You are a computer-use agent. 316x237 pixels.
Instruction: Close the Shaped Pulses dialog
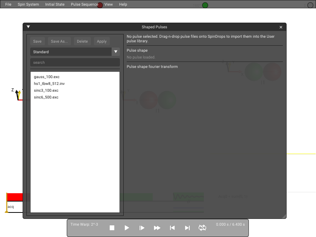281,27
